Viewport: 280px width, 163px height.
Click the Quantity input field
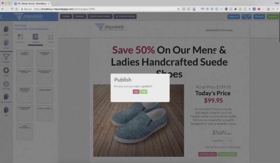[x=228, y=141]
